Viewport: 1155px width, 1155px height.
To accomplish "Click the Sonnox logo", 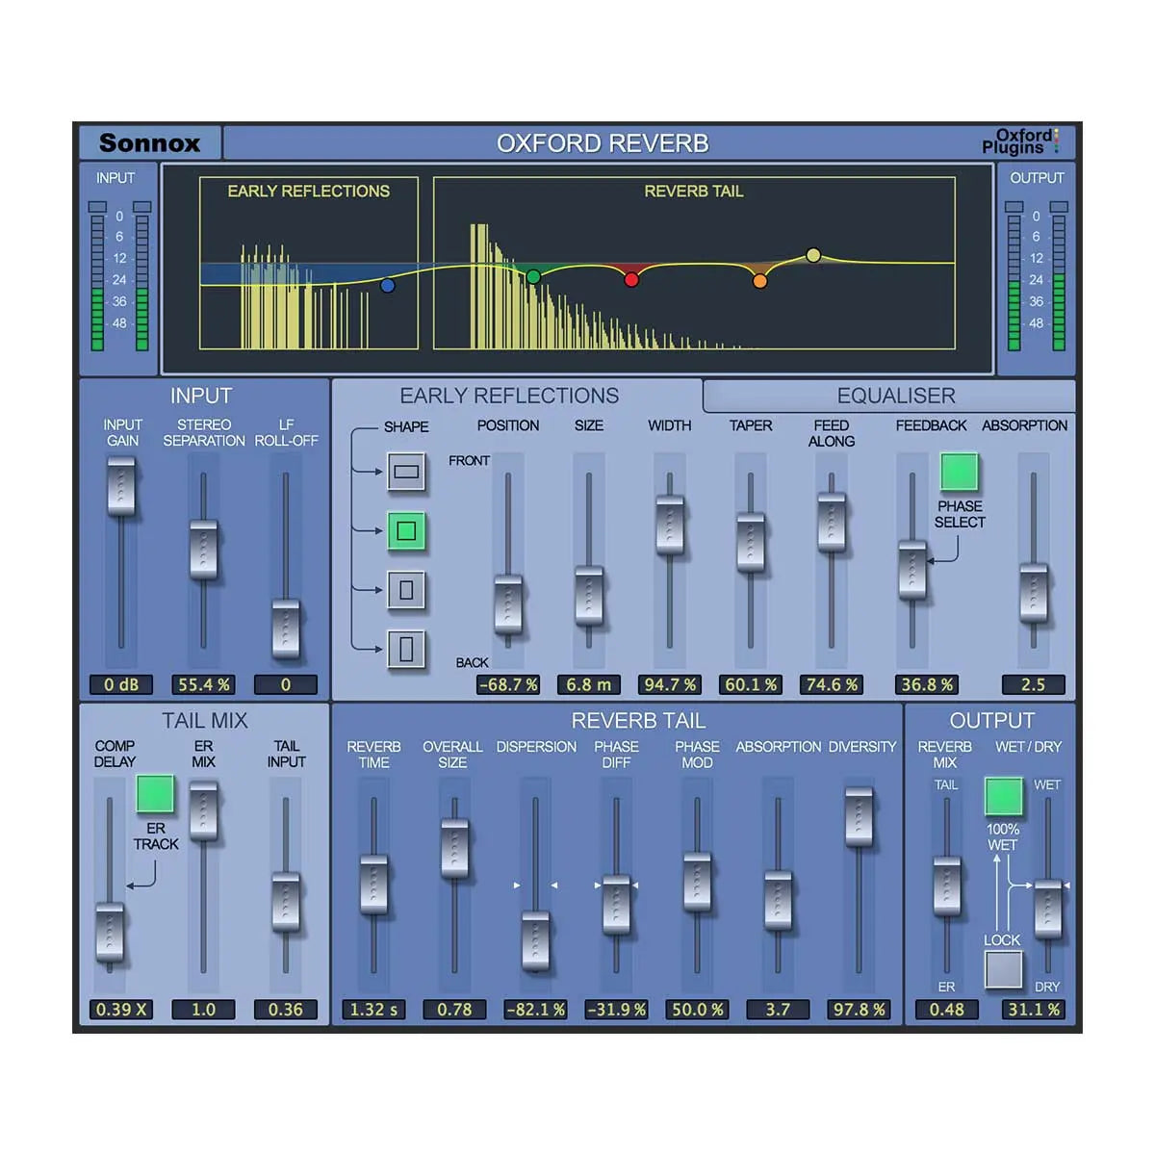I will (151, 142).
